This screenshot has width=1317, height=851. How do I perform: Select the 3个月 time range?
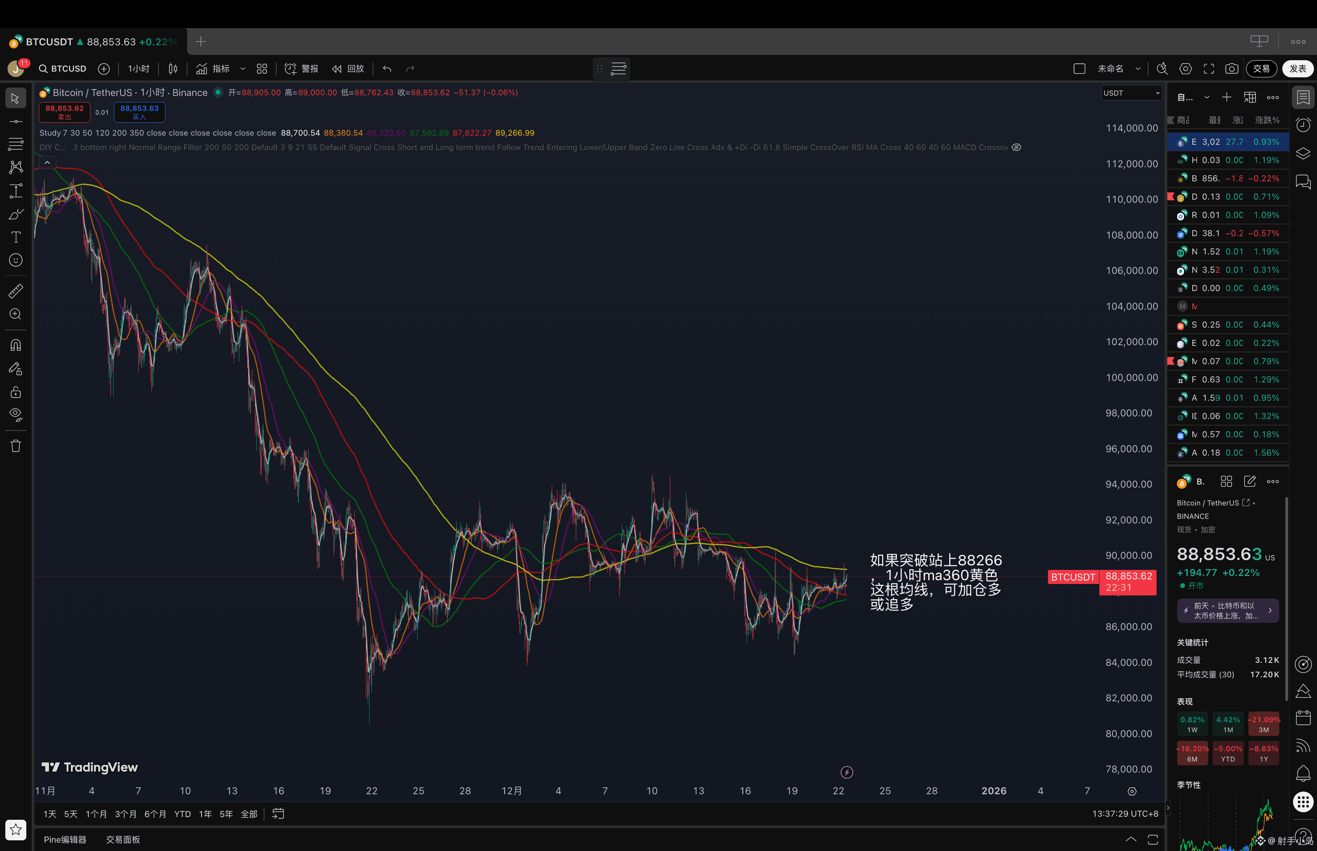(125, 814)
